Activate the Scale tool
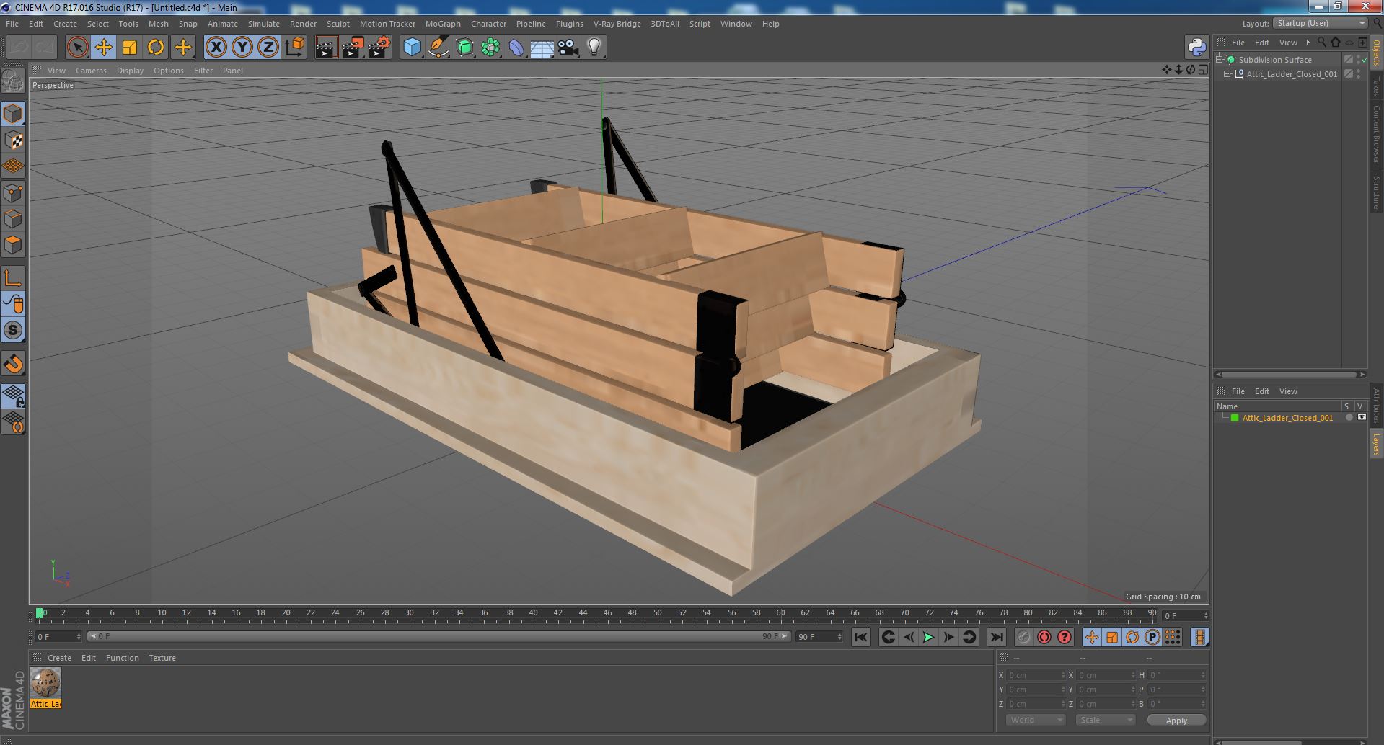The image size is (1384, 745). click(130, 48)
